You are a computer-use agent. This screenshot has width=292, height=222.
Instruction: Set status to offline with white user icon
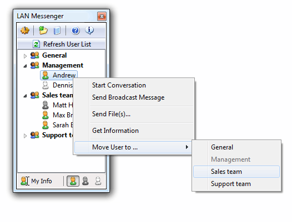pyautogui.click(x=98, y=181)
